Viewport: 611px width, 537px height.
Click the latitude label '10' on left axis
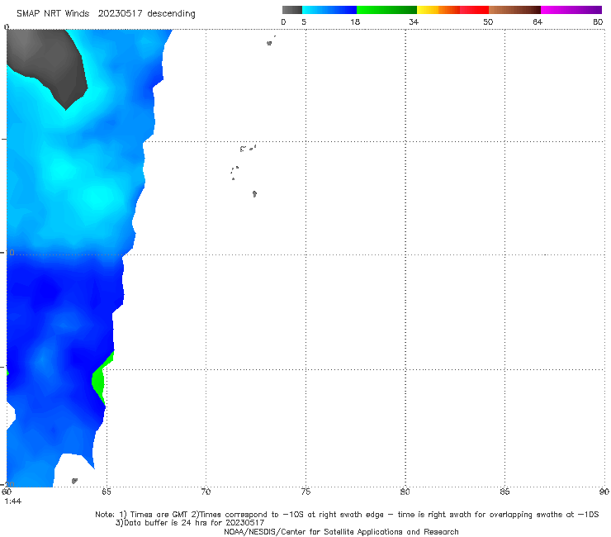(10, 253)
